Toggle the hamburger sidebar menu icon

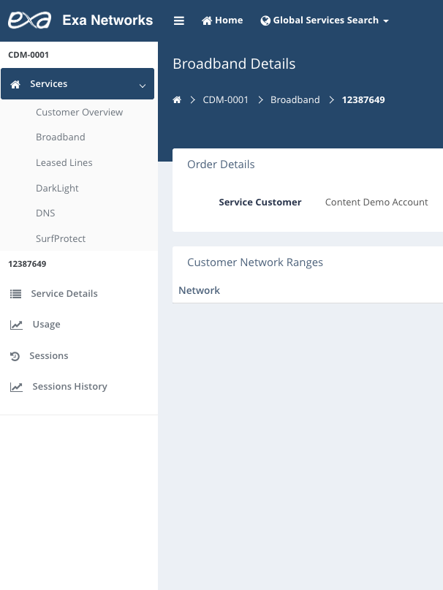179,20
